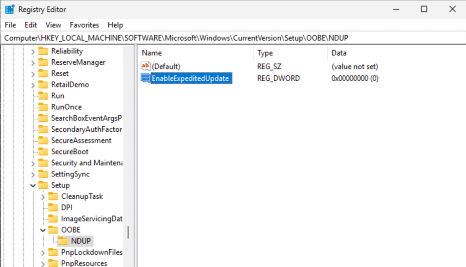Expand the PnpLockdownFiles key
Viewport: 466px width, 267px height.
click(43, 253)
